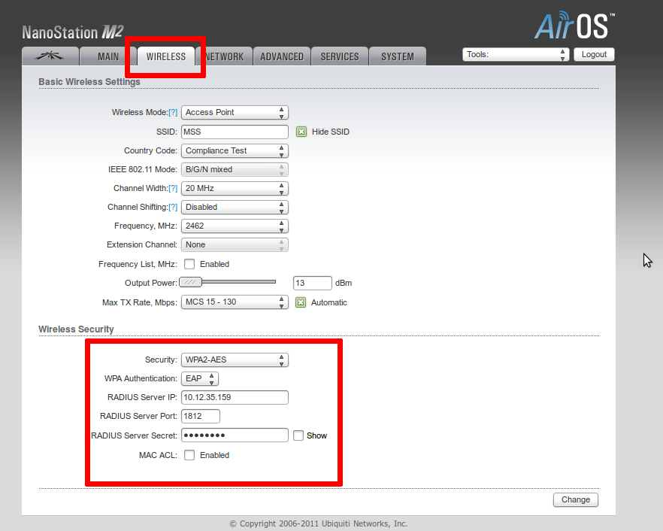Open Channel Width help [?] link

click(173, 188)
